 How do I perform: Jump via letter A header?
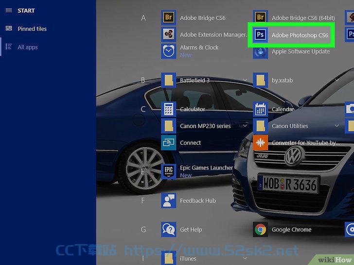tap(143, 18)
